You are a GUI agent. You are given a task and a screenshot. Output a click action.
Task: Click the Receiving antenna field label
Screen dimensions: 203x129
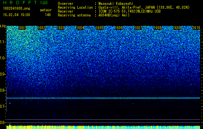tap(74, 15)
